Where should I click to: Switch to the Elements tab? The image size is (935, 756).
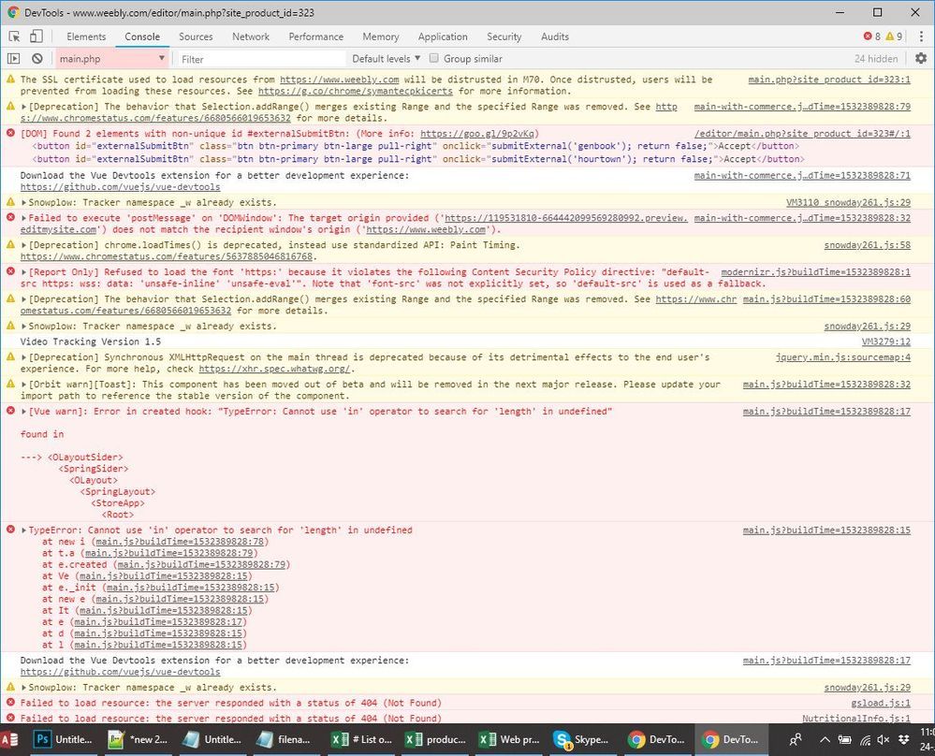pyautogui.click(x=86, y=36)
